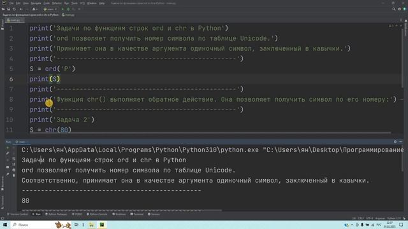Click the inspections warning indicator in editor

[391, 26]
